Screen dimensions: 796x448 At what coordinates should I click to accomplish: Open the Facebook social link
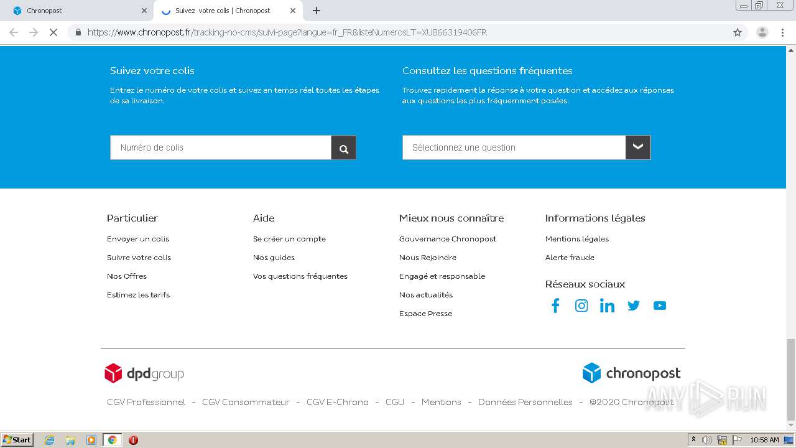point(555,306)
